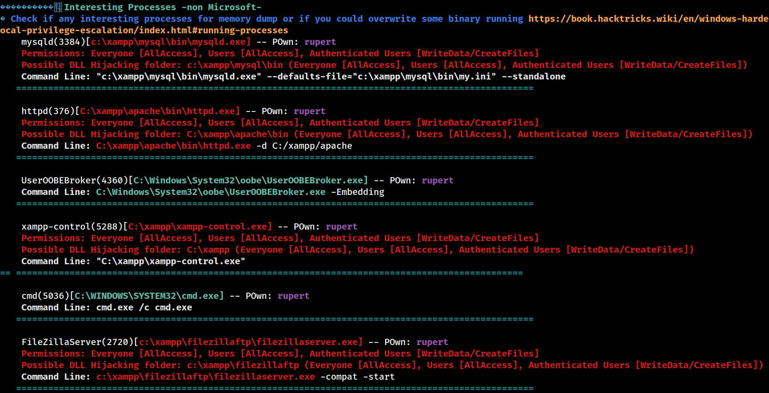
Task: Click owner 'rupert' on the cmd line
Action: pyautogui.click(x=294, y=296)
